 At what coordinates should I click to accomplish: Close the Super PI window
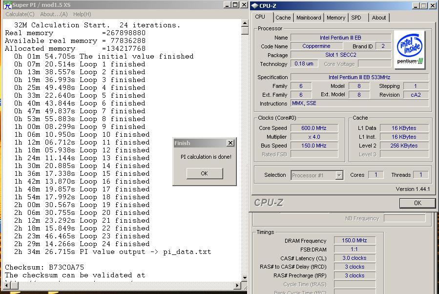click(244, 5)
